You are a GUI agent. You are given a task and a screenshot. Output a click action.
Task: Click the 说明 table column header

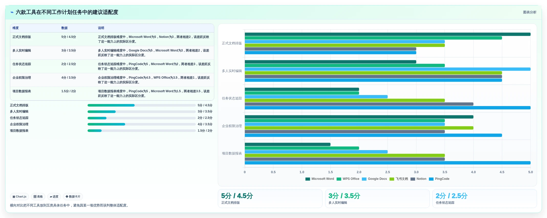click(x=101, y=28)
